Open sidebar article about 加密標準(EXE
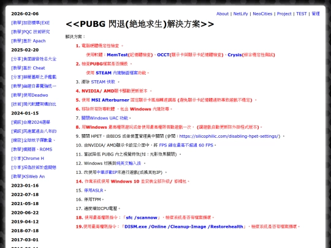331x248 pixels. coord(31,23)
